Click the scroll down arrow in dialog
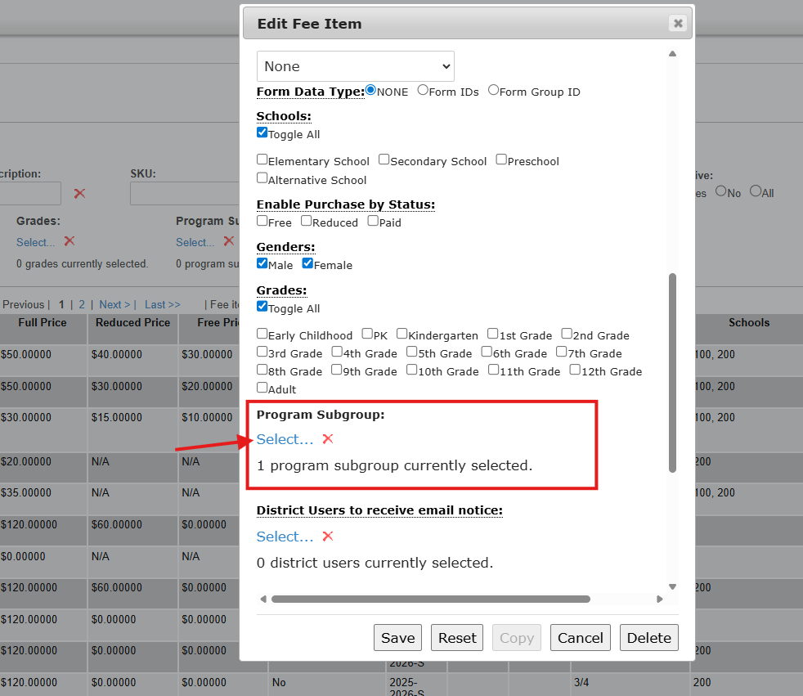 (x=672, y=586)
